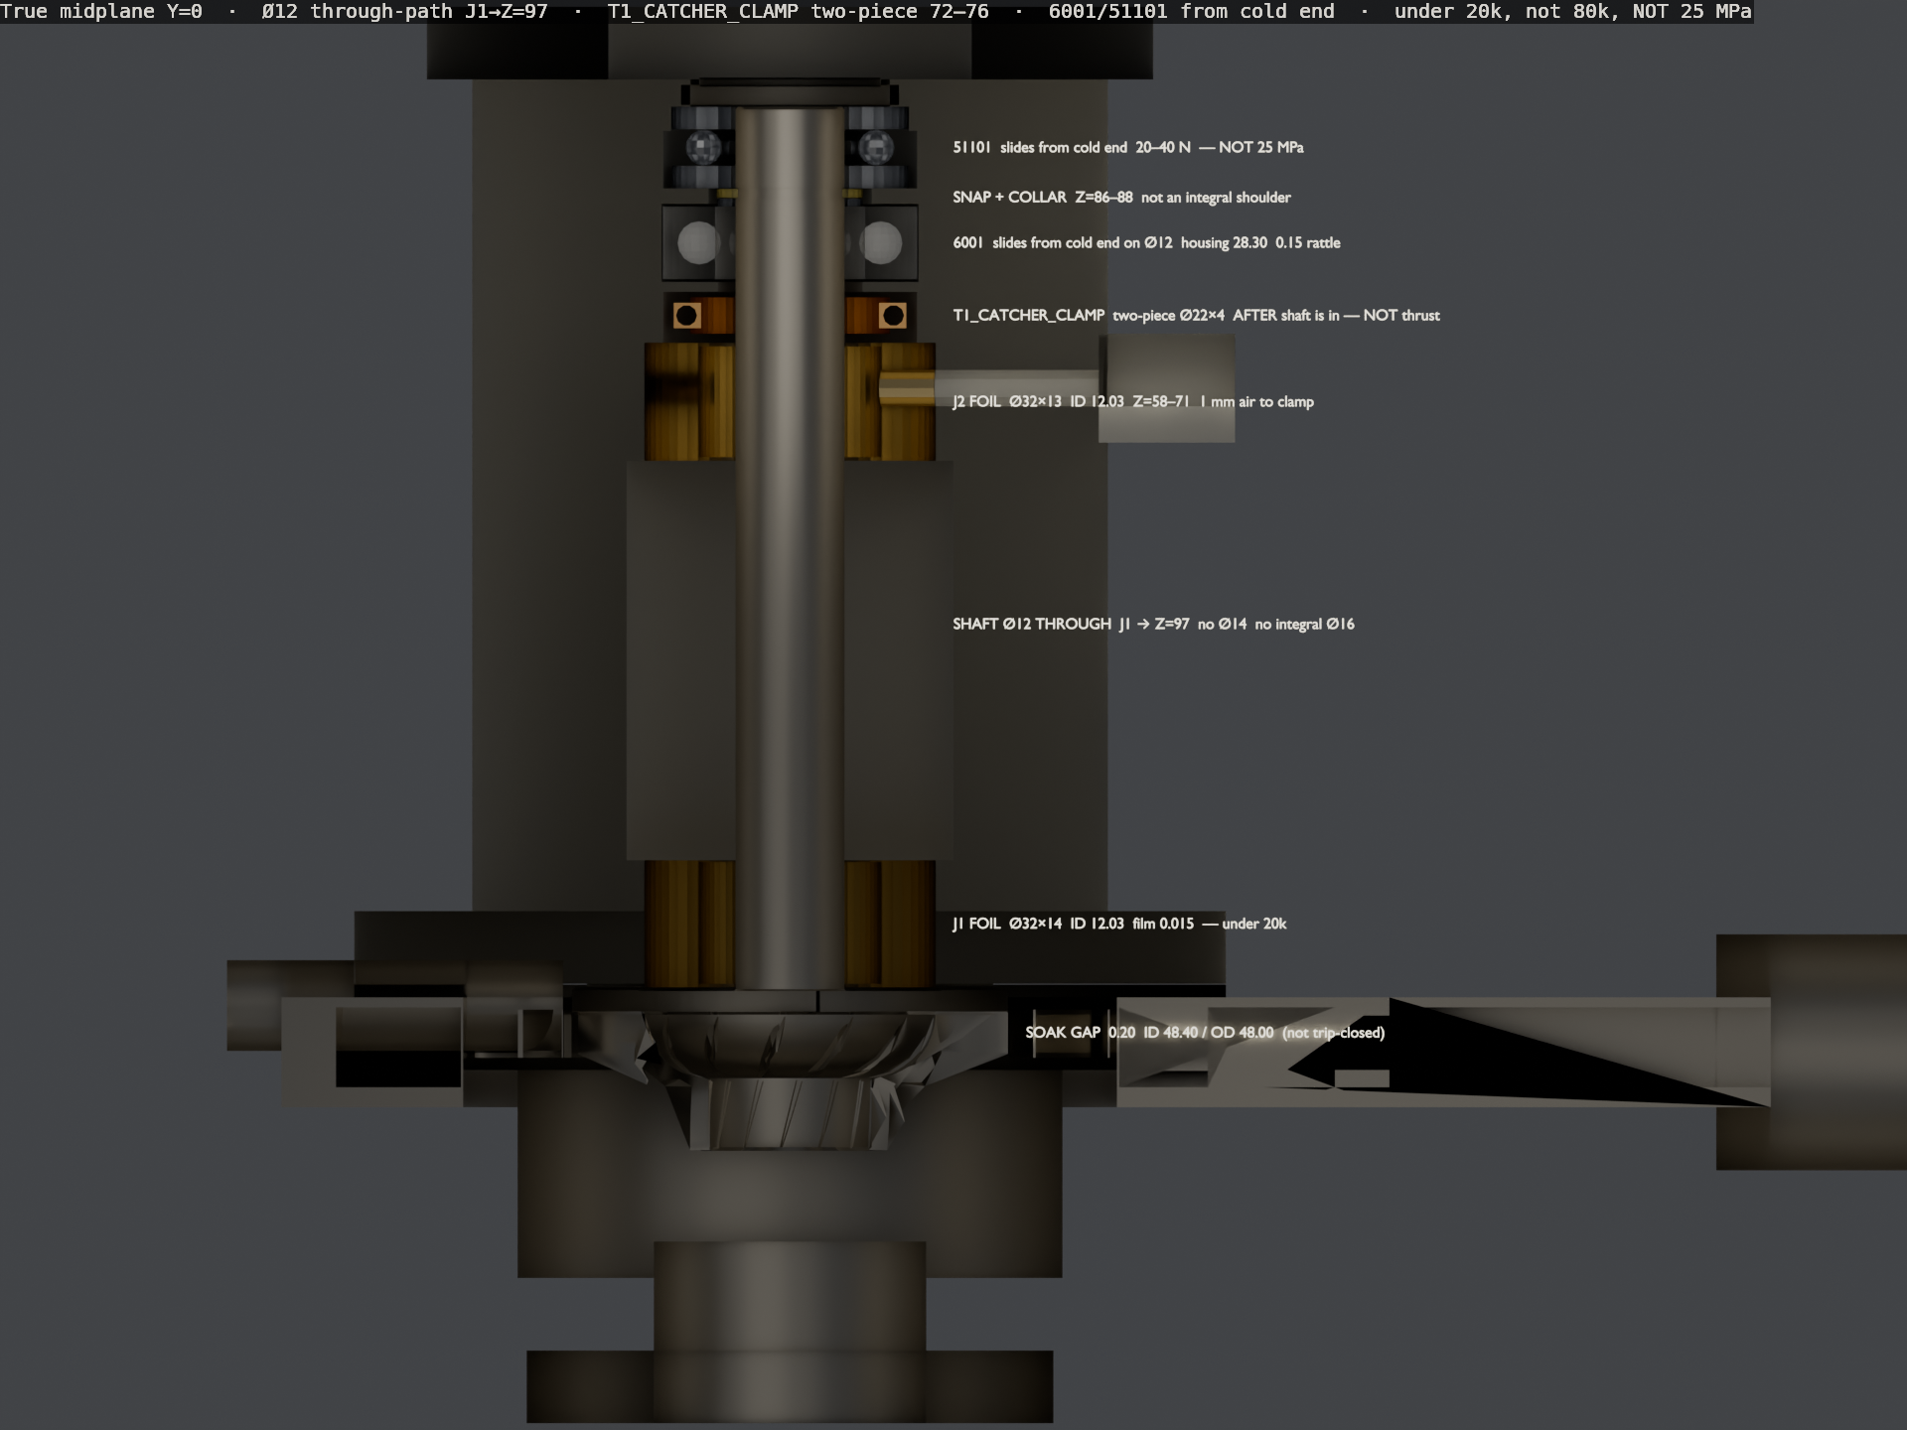Viewport: 1907px width, 1430px height.
Task: Click the 'J1 FOIL Ø32×14' label
Action: pyautogui.click(x=1119, y=924)
